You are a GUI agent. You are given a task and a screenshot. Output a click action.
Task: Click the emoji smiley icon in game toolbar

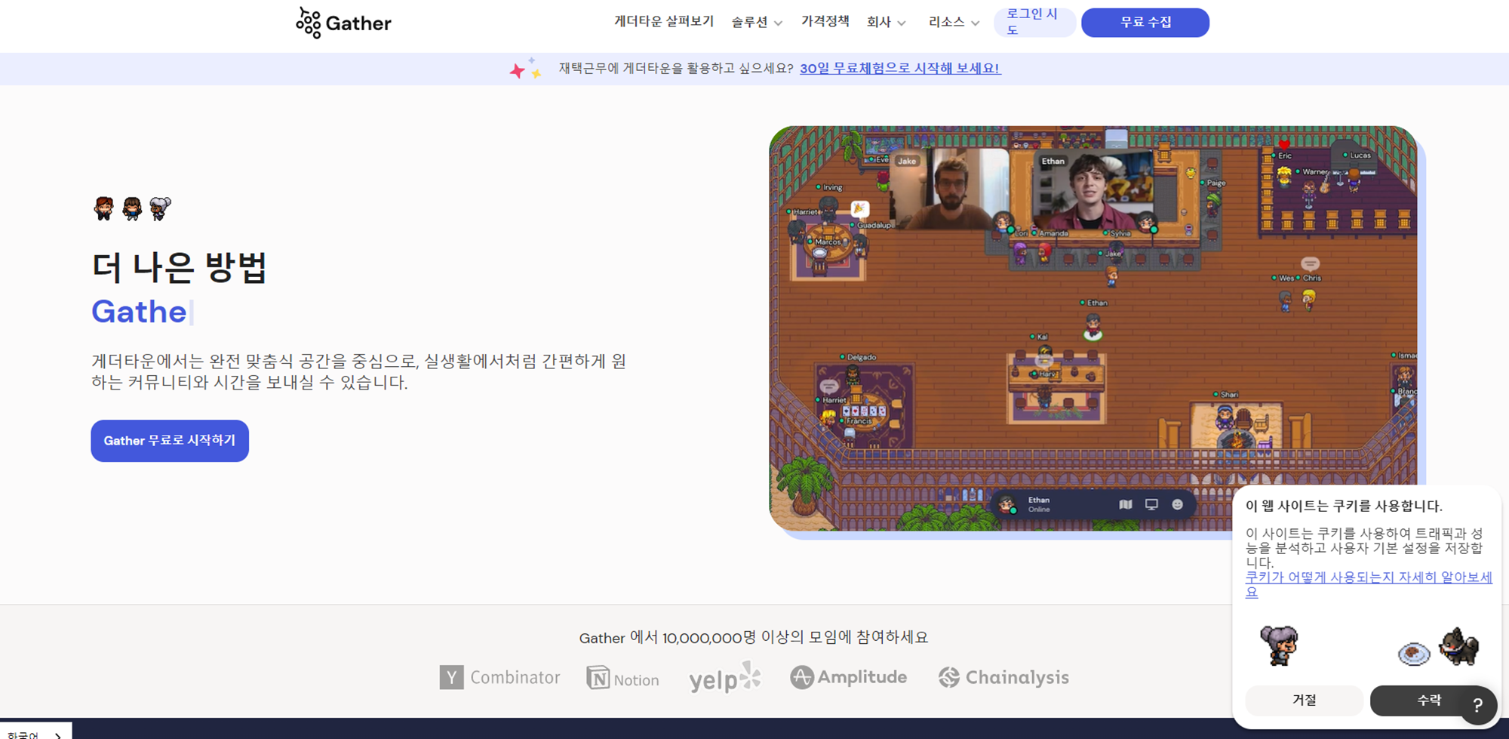[x=1177, y=504]
